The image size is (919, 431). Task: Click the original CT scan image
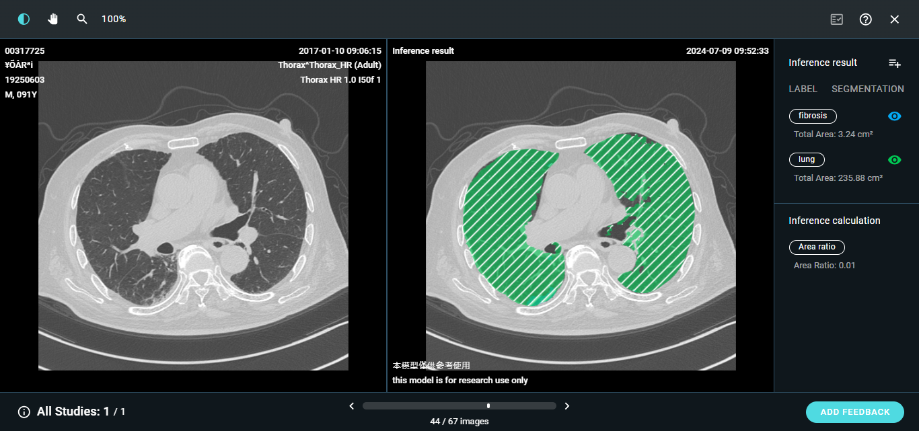[193, 215]
